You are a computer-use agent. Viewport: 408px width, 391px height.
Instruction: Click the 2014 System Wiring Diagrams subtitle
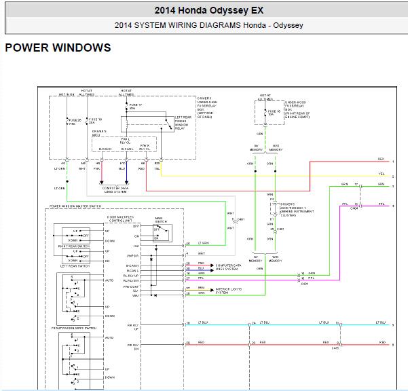(208, 25)
